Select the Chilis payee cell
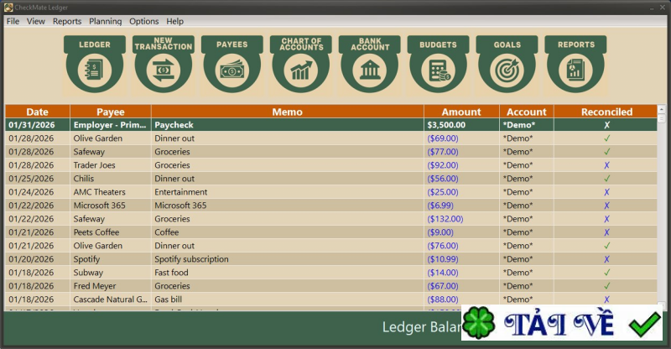Viewport: 671px width, 349px height. pyautogui.click(x=111, y=179)
